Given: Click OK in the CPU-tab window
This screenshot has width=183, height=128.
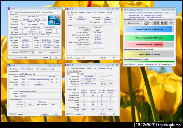Looking at the screenshot, I should point(56,57).
